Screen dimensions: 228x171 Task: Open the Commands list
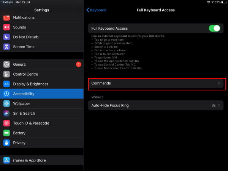point(156,83)
